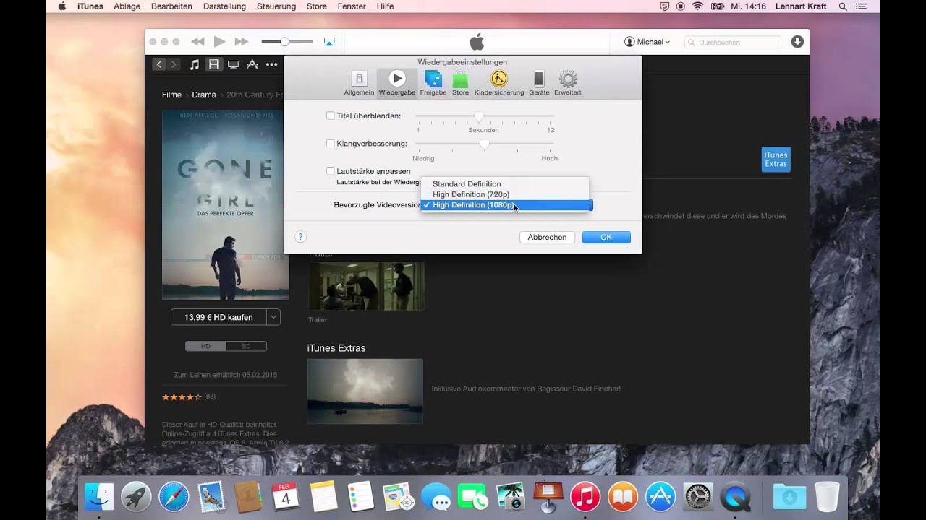Viewport: 926px width, 520px height.
Task: Click the Abbrechen button
Action: tap(547, 237)
